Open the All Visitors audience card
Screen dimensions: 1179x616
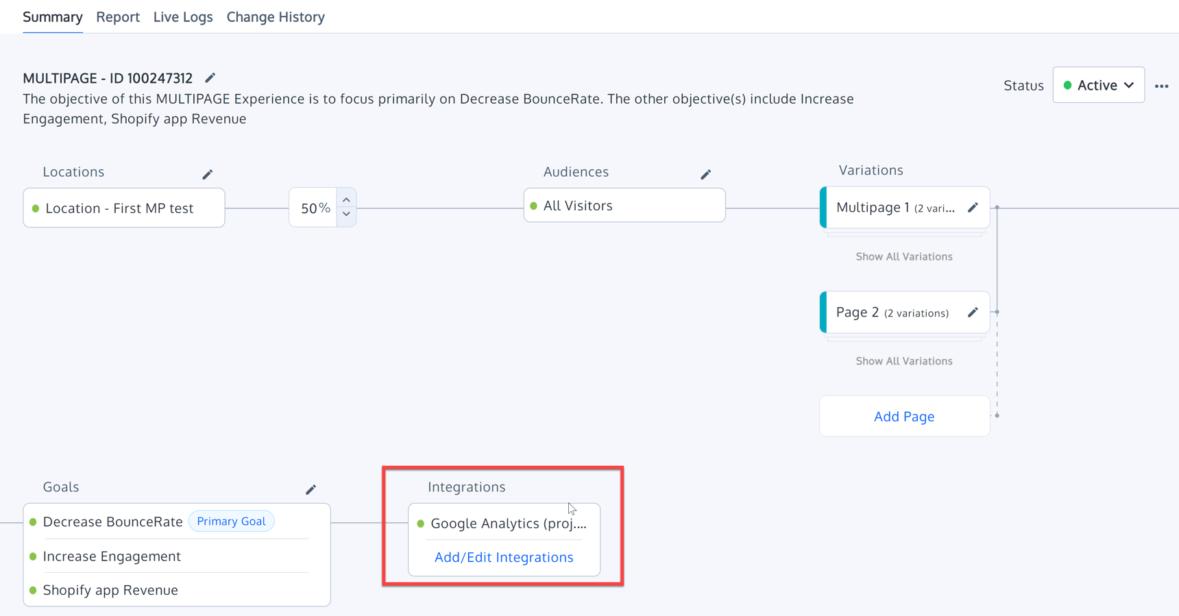click(x=624, y=206)
